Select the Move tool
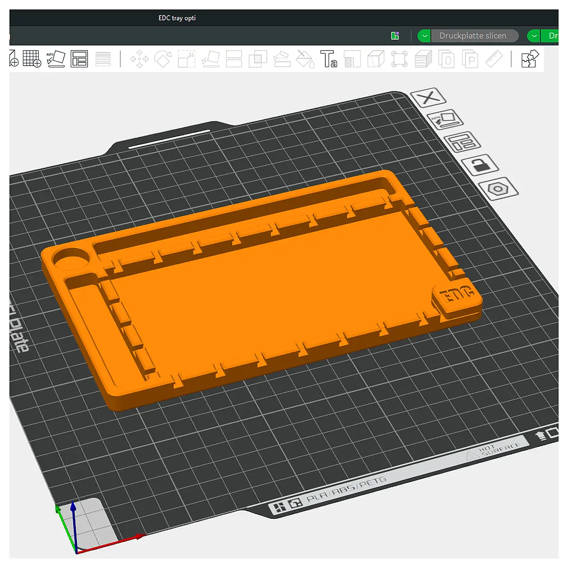Viewport: 568px width, 568px height. tap(139, 59)
